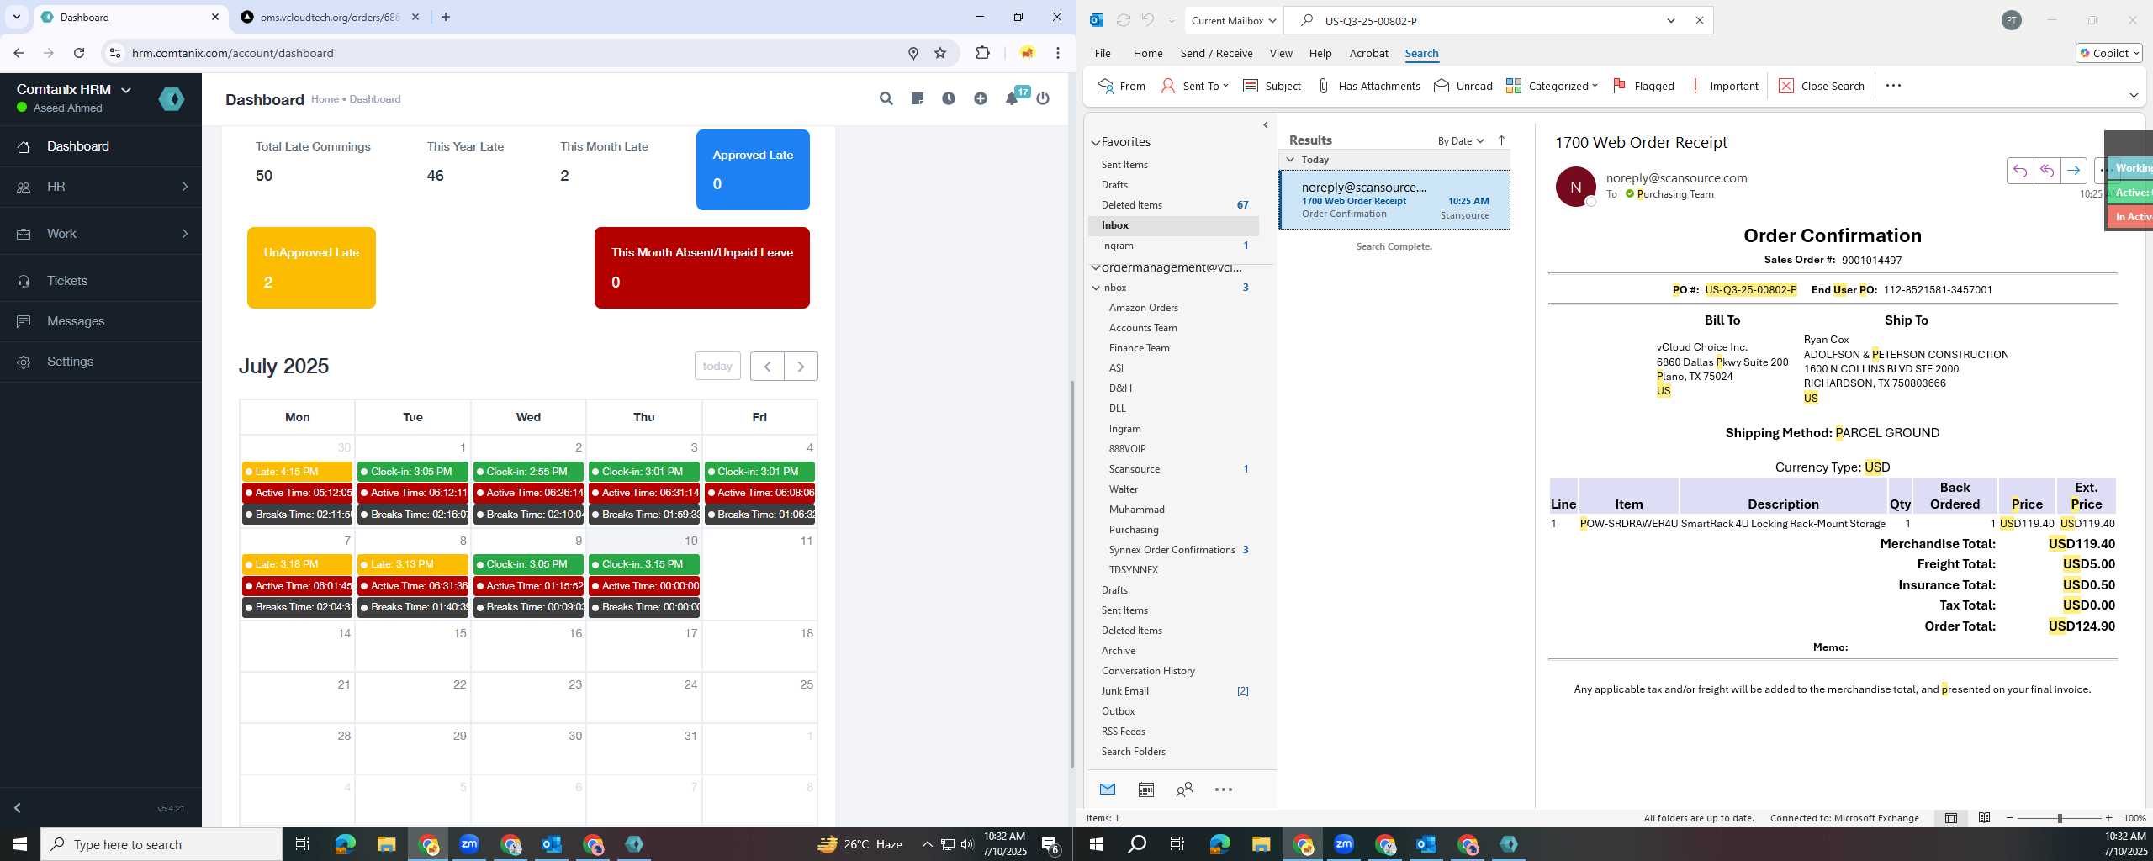Expand the Work menu in HRM sidebar
Screen dimensions: 2153x861
[101, 234]
